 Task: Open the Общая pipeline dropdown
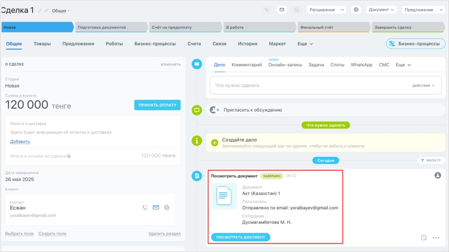61,11
